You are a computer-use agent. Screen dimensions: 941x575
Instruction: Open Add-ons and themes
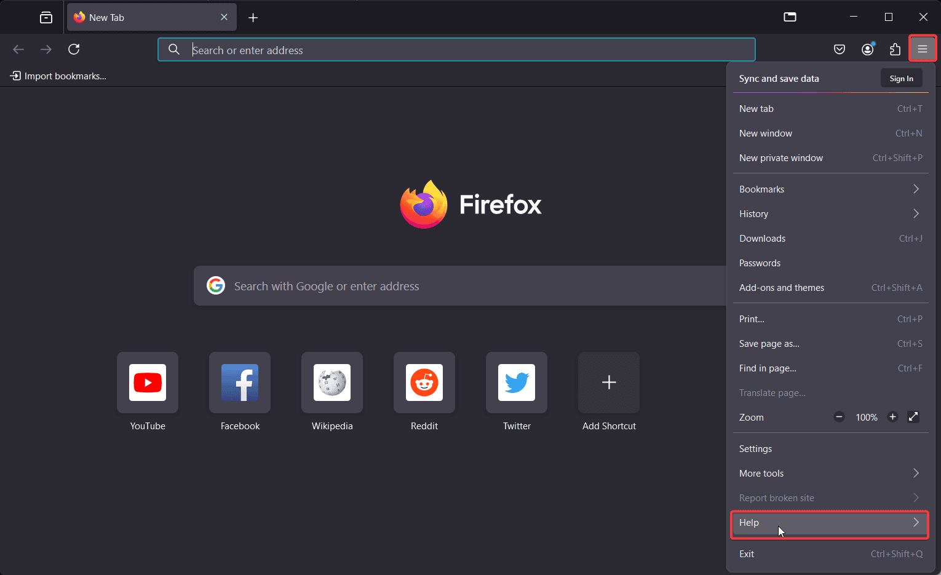(x=830, y=288)
